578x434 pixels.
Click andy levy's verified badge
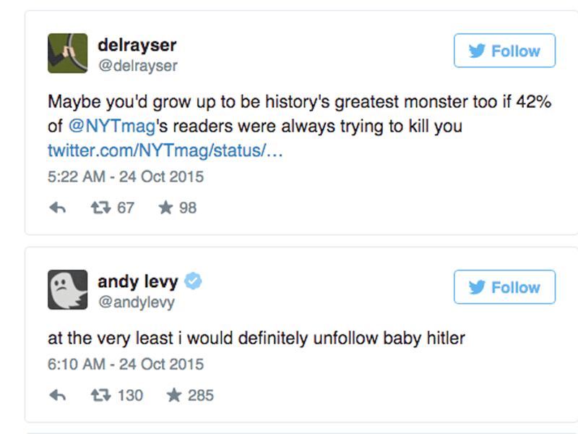192,282
